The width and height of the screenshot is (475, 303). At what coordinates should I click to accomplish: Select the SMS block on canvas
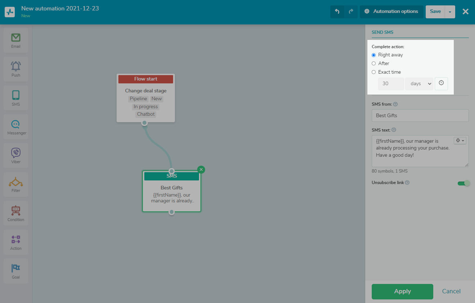pos(172,191)
